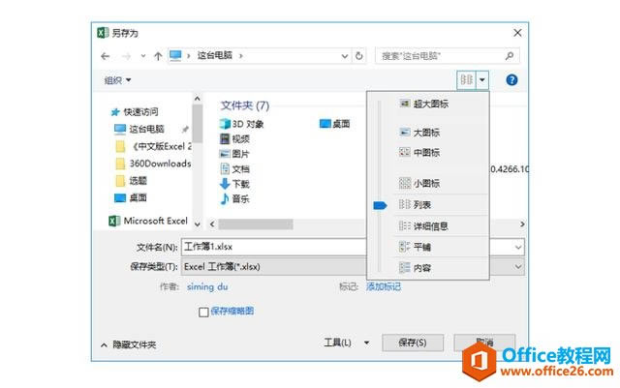Click navigation pane scroll down arrow
The width and height of the screenshot is (620, 388).
(x=198, y=224)
